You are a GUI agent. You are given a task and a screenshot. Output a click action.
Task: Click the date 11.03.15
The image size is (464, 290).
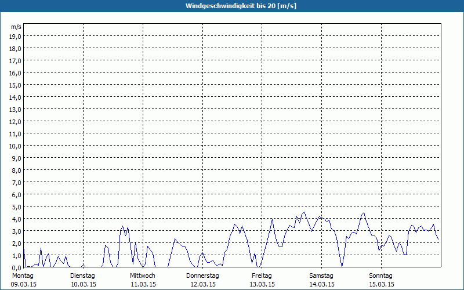(x=143, y=284)
